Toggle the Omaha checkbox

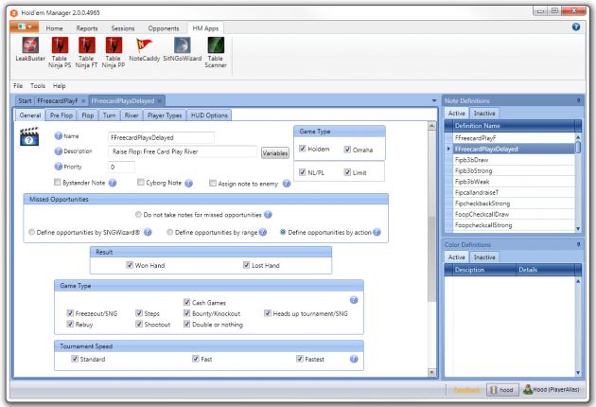coord(347,150)
